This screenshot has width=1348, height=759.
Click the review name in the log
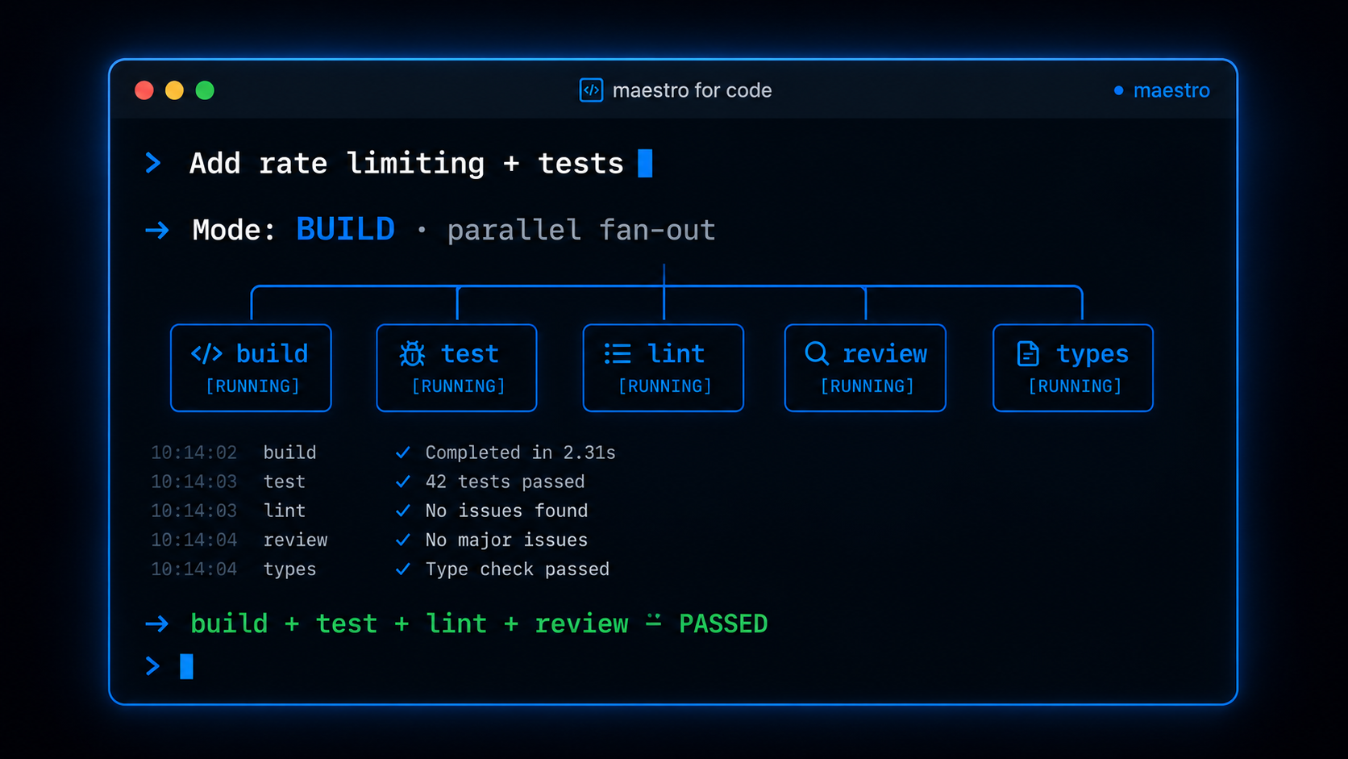295,540
